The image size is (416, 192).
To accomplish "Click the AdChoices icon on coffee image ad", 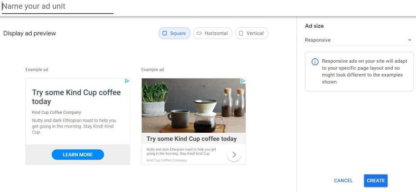I will tap(243, 81).
